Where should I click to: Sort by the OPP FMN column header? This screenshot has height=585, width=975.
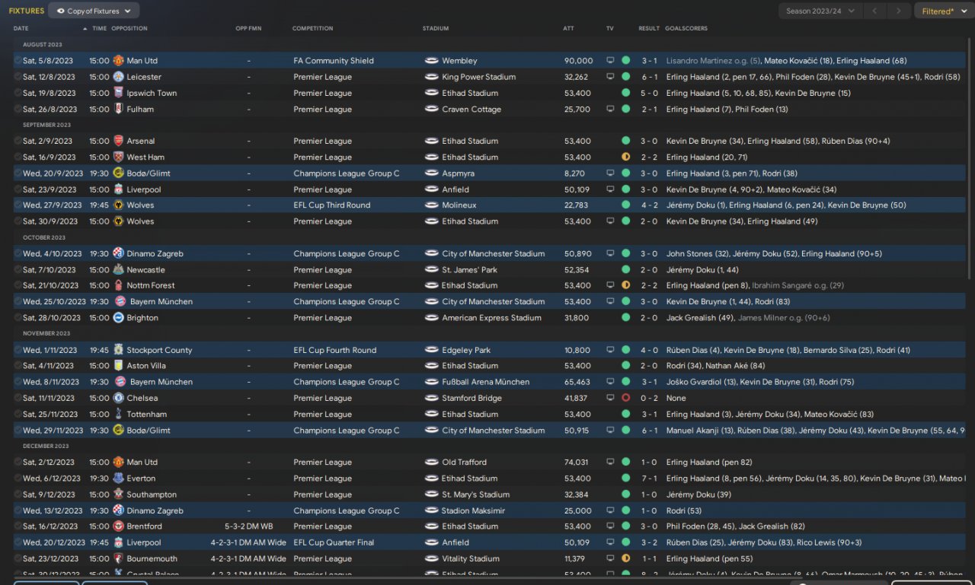(x=248, y=29)
